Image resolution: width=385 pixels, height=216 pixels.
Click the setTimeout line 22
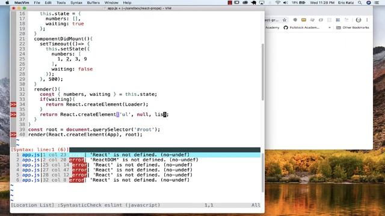click(x=65, y=44)
